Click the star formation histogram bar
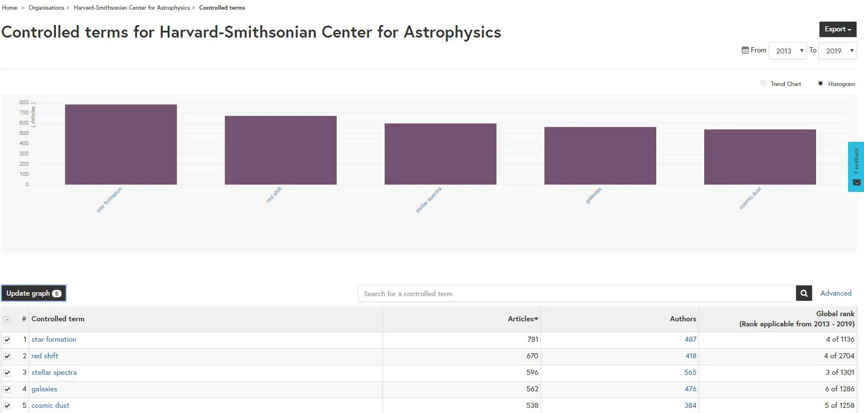The height and width of the screenshot is (413, 864). tap(121, 144)
